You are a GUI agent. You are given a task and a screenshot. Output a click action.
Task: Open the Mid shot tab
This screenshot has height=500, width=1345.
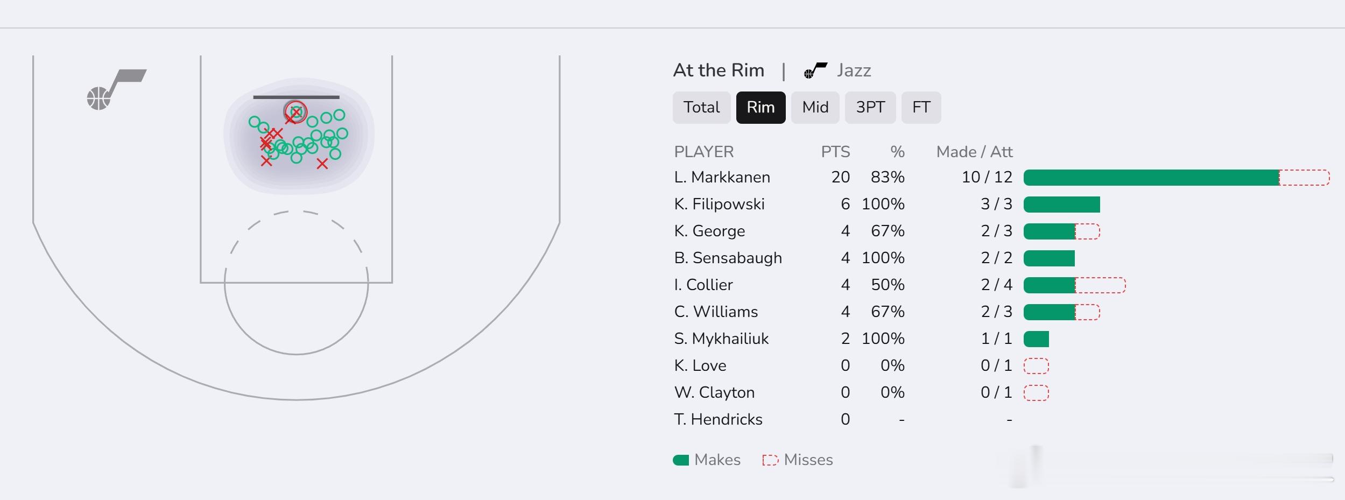(815, 108)
